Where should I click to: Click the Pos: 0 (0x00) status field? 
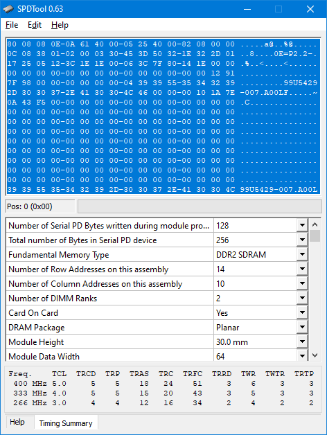coord(40,206)
